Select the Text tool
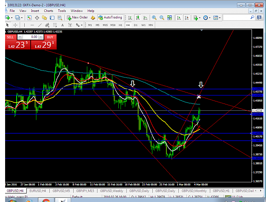The height and width of the screenshot is (202, 266). [63, 25]
